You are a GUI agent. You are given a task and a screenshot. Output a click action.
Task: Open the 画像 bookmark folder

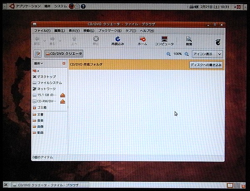click(50, 127)
